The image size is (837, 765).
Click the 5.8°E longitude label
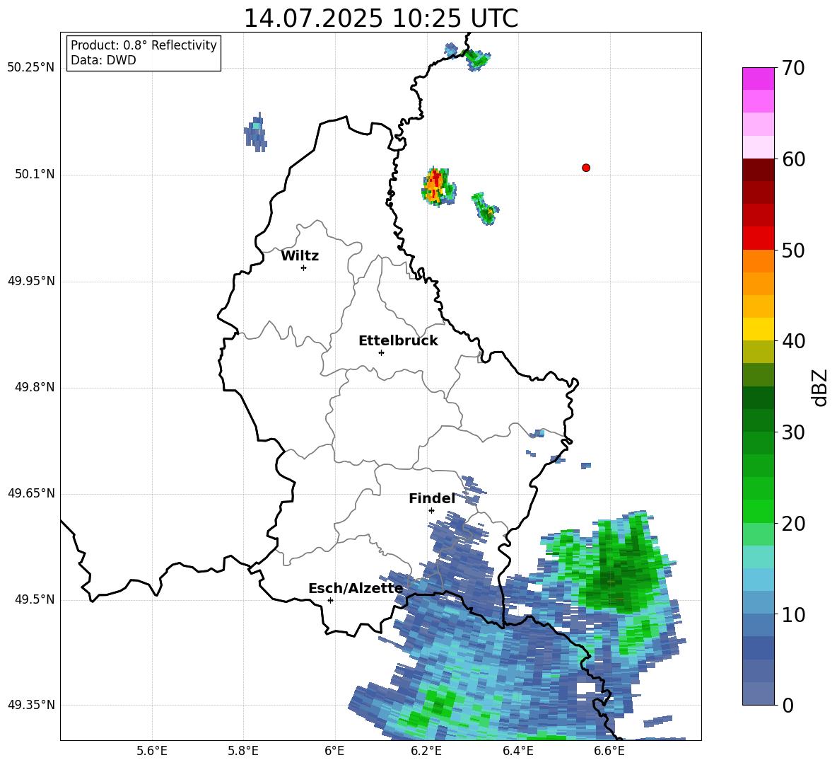click(x=243, y=752)
